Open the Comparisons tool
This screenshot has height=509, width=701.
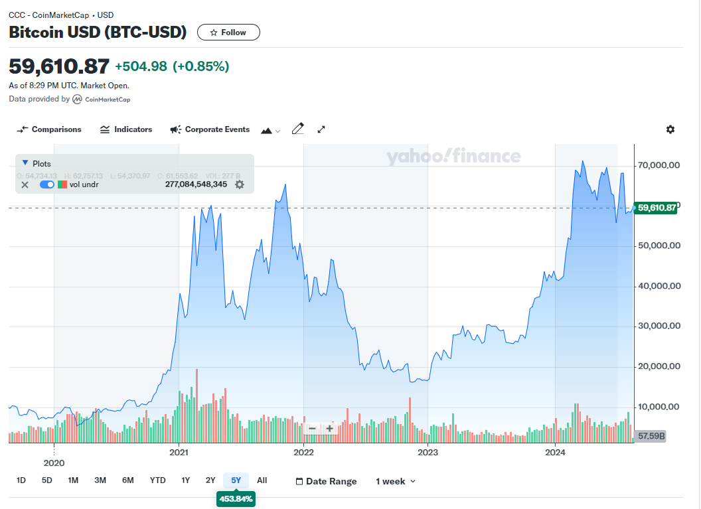pyautogui.click(x=49, y=129)
